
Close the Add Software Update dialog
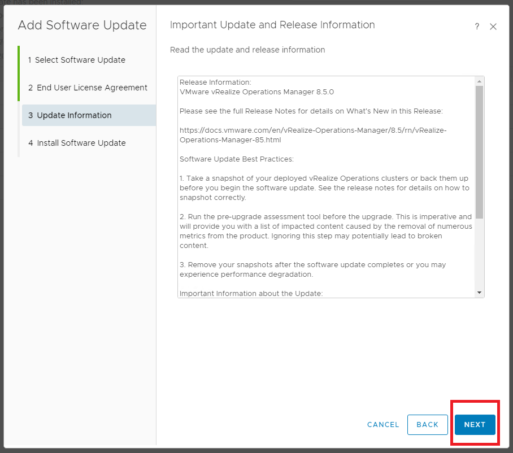(493, 27)
